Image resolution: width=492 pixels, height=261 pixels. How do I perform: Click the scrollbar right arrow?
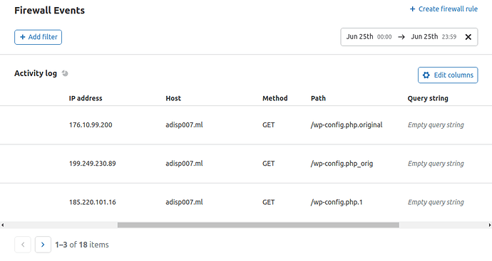(489, 225)
